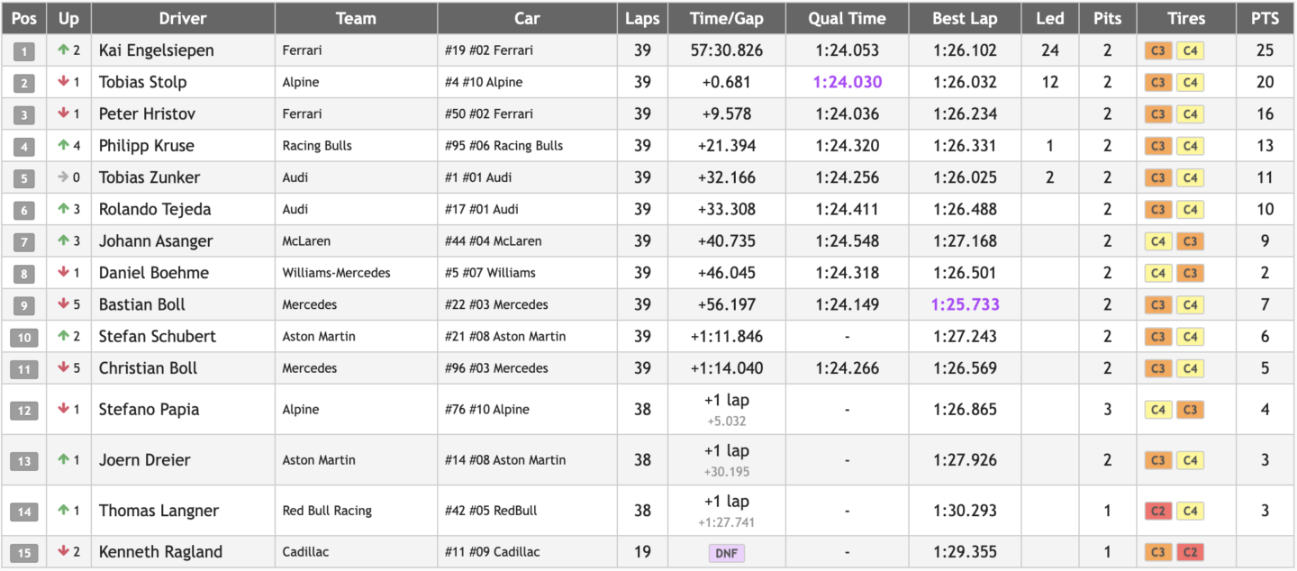Click the Qual Time column header
The image size is (1297, 571).
[x=847, y=18]
